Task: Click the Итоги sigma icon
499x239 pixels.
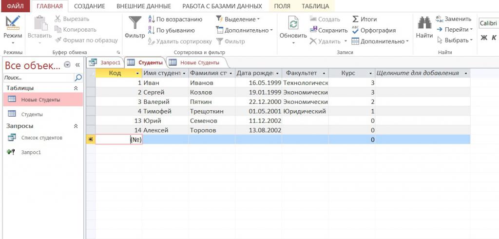Action: 355,19
